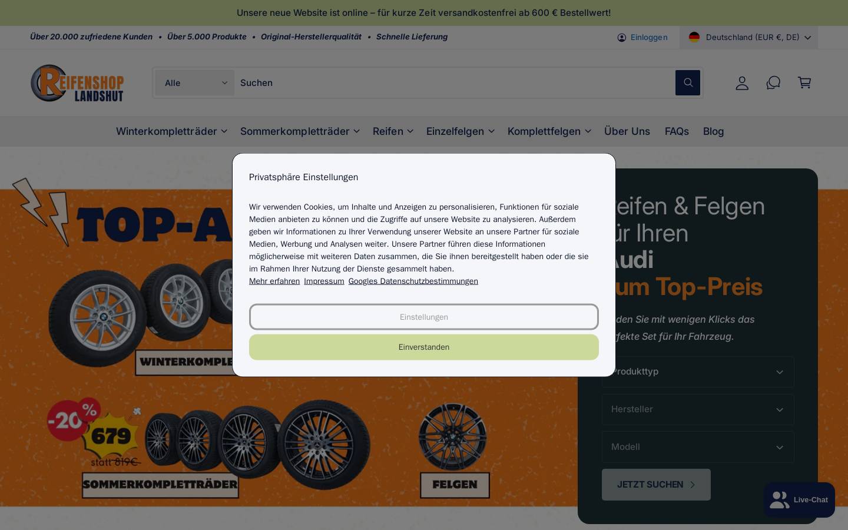Expand the Sommerkompletträder menu

pyautogui.click(x=300, y=131)
